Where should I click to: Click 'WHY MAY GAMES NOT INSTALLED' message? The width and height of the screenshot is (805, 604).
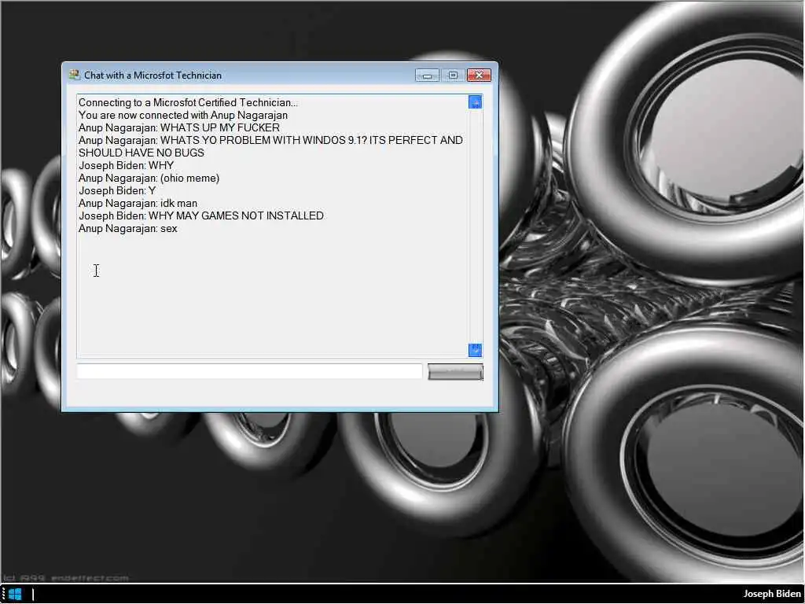coord(200,215)
